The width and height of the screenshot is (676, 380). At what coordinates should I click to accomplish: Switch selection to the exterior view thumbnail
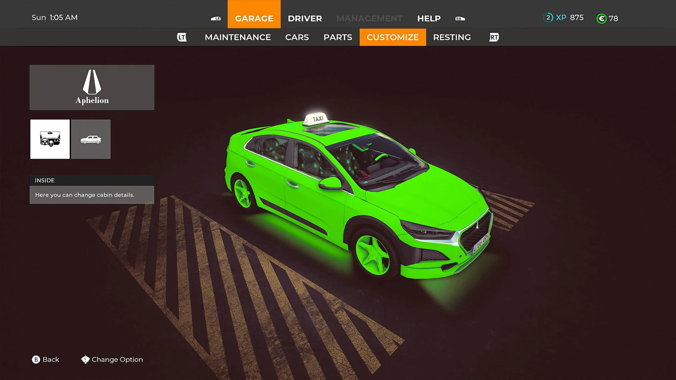click(x=91, y=139)
